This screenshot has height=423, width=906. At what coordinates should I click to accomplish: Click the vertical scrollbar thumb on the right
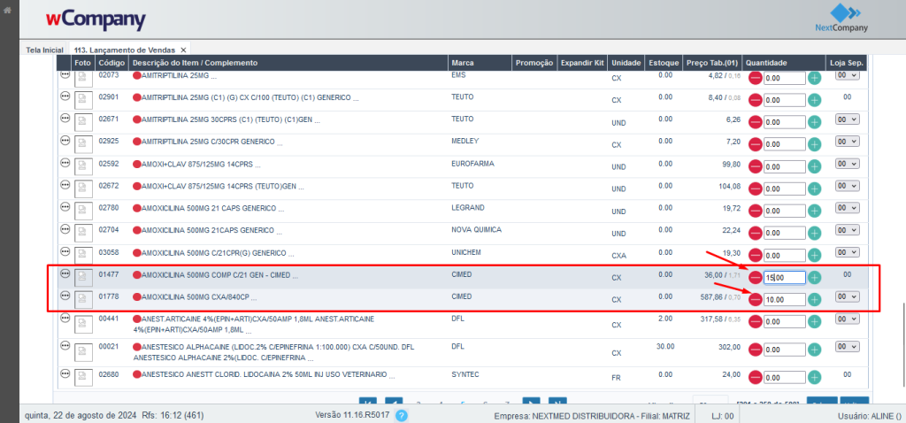903,344
